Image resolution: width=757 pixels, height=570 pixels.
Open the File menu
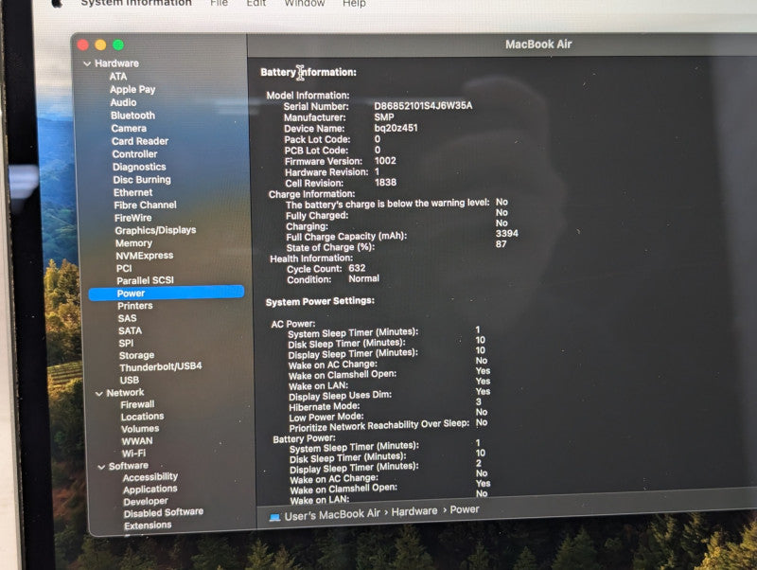pyautogui.click(x=220, y=3)
